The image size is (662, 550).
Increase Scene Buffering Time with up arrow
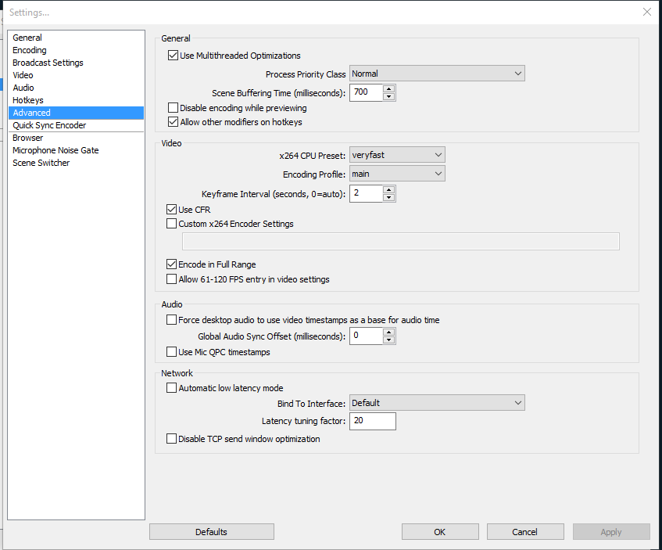point(389,88)
